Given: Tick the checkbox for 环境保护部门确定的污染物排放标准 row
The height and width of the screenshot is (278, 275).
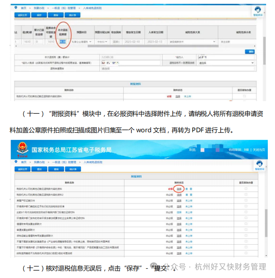Looking at the screenshot, I should [x=246, y=206].
